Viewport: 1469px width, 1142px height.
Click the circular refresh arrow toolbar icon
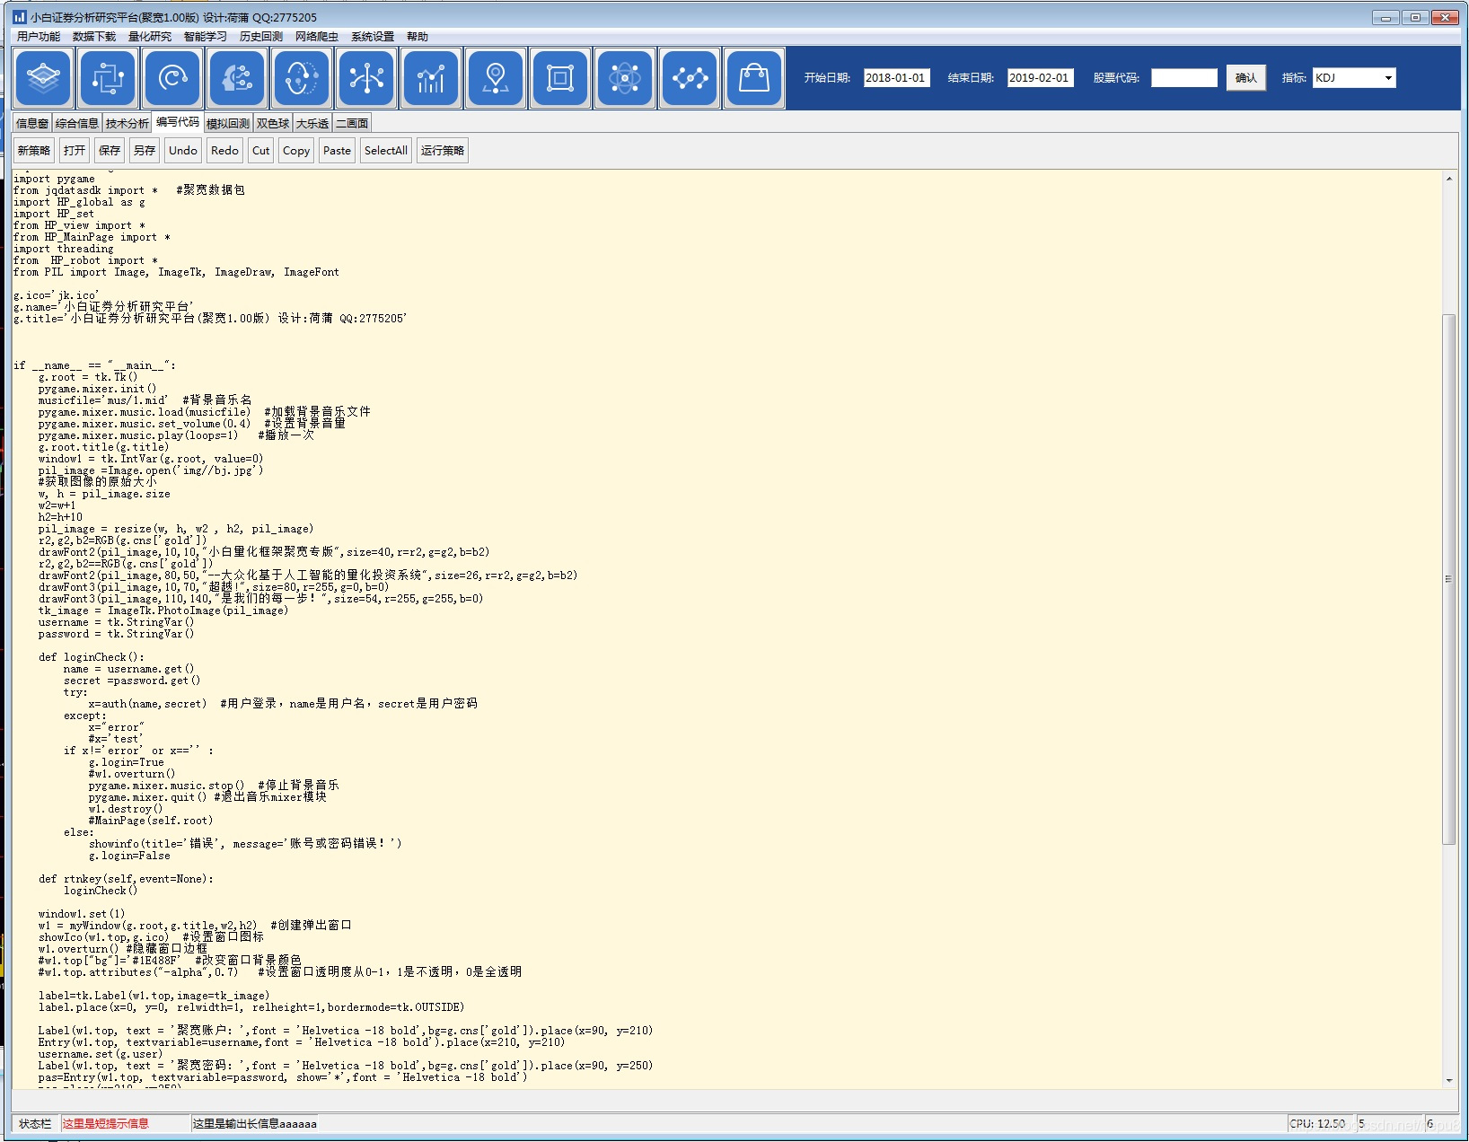click(x=172, y=78)
